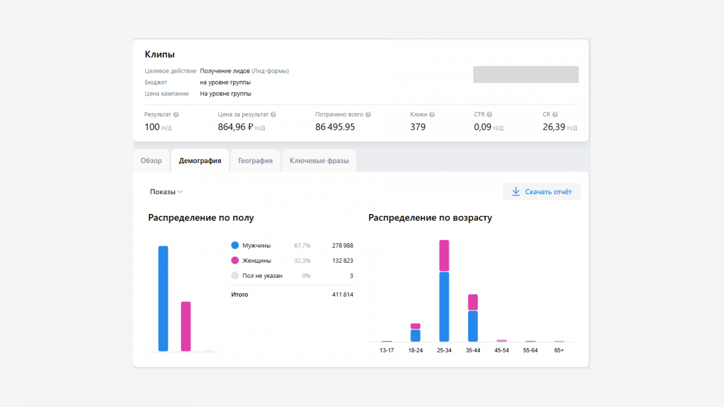Open the География tab
724x407 pixels.
tap(255, 161)
